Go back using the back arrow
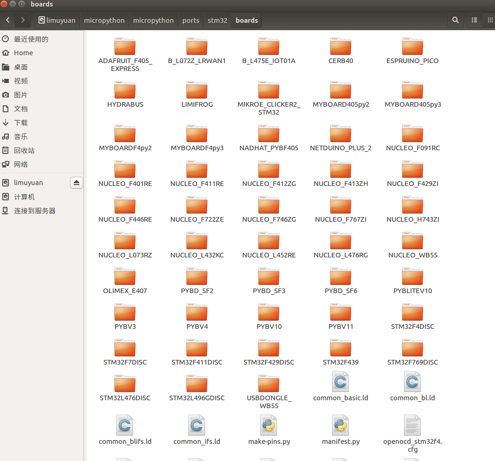The height and width of the screenshot is (461, 495). (x=8, y=20)
